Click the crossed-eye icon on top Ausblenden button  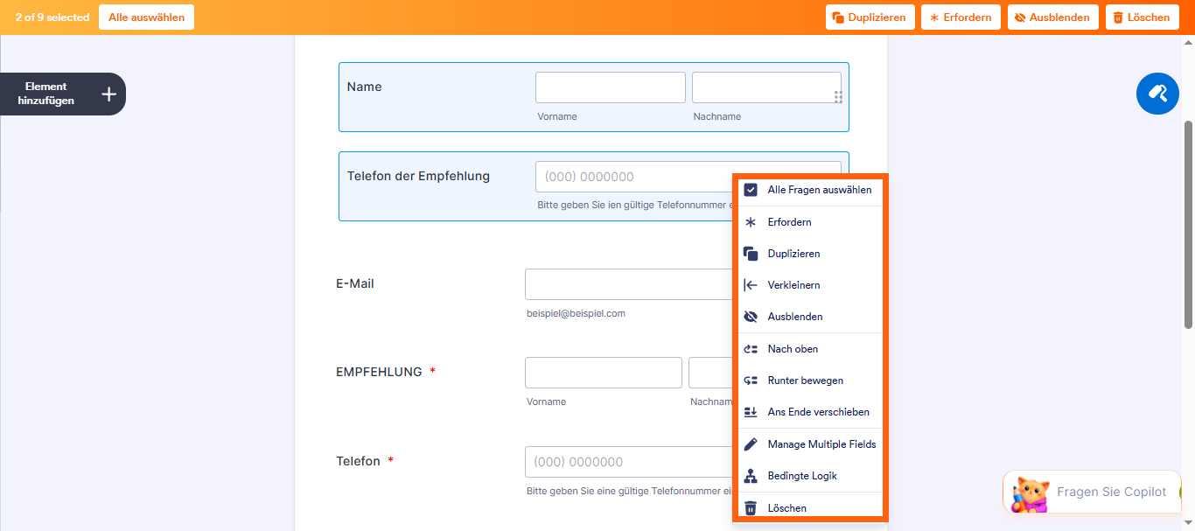pos(1020,17)
